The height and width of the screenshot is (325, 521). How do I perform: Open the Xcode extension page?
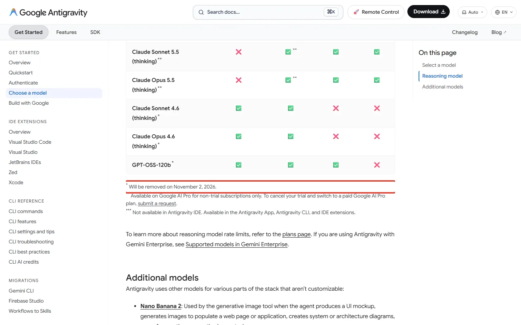click(16, 182)
